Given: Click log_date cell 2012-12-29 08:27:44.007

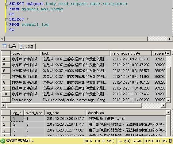Looking at the screenshot, I should [65, 130].
